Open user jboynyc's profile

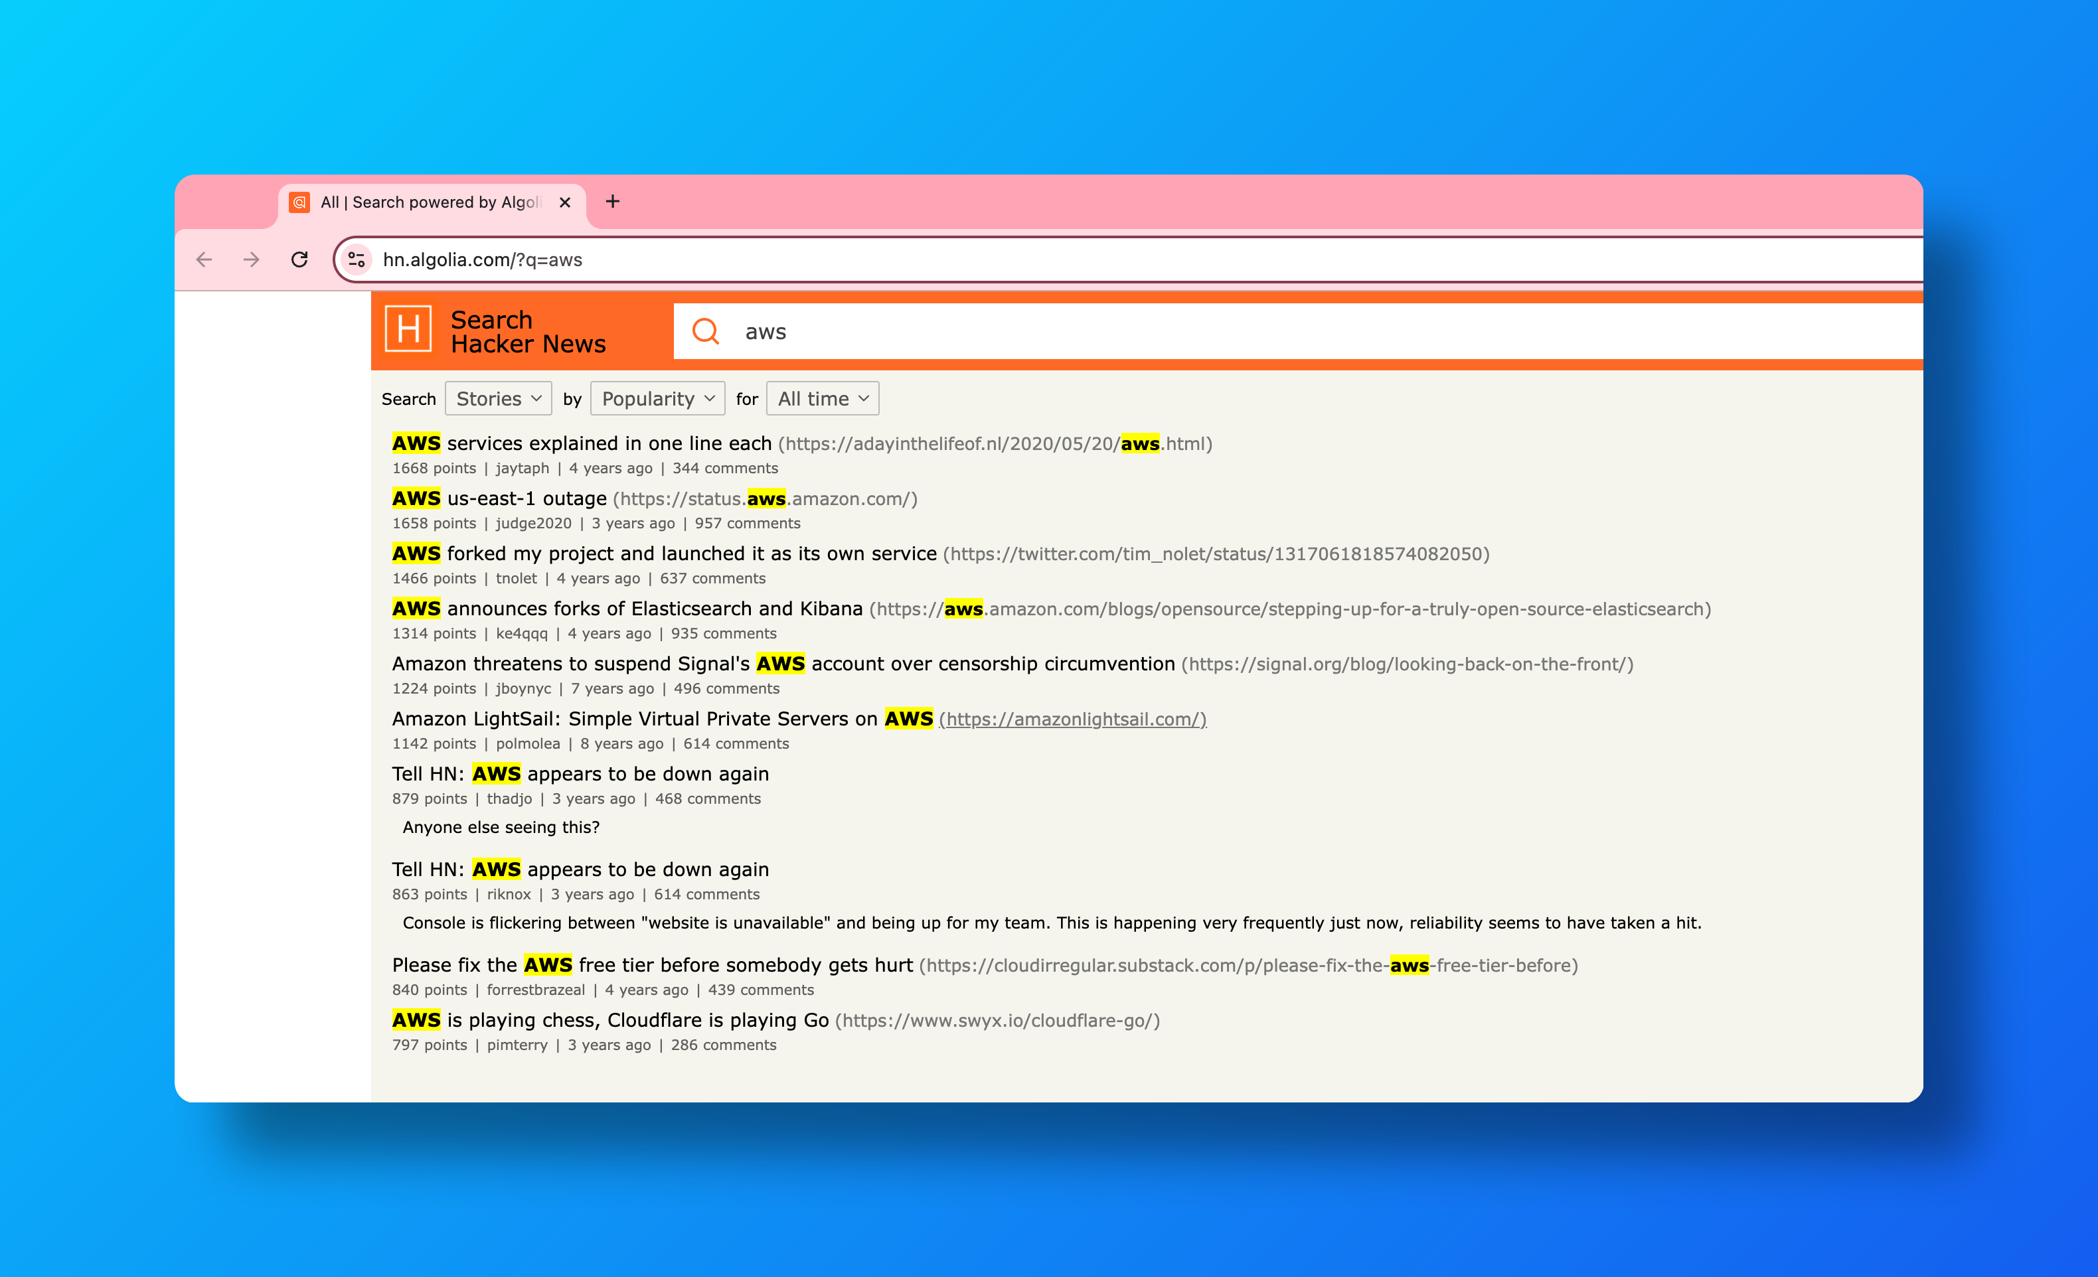pos(524,689)
